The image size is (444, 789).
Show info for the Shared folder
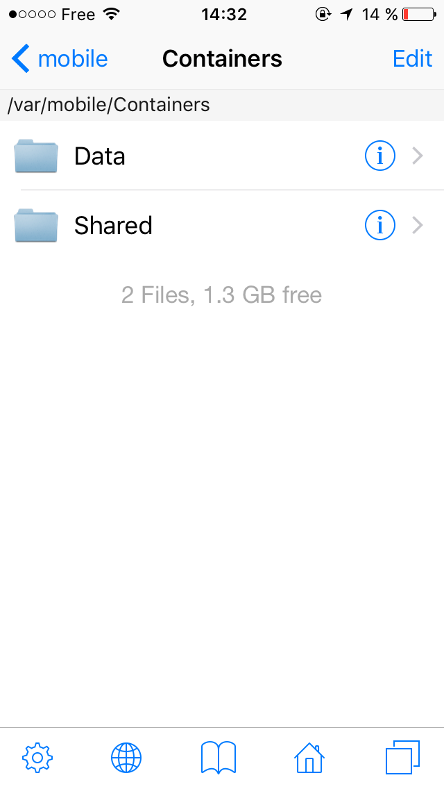tap(379, 226)
